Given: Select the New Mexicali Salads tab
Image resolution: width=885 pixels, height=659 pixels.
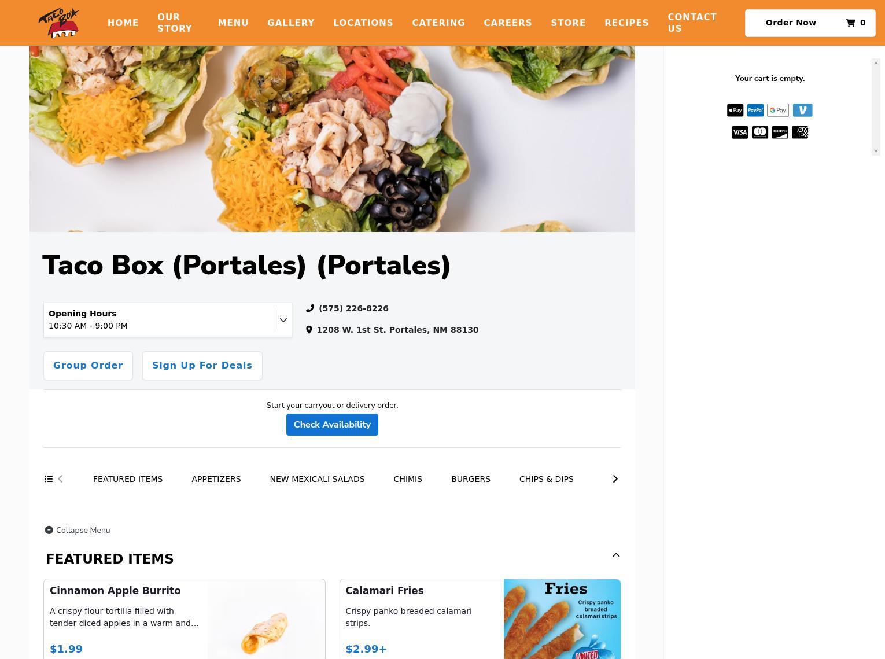Looking at the screenshot, I should pyautogui.click(x=317, y=479).
